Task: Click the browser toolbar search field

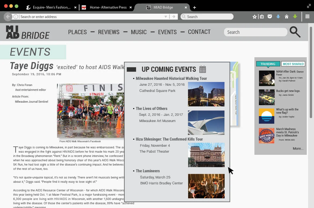Action: 207,17
